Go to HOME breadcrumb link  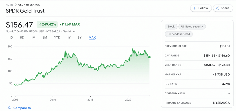[x=10, y=5]
